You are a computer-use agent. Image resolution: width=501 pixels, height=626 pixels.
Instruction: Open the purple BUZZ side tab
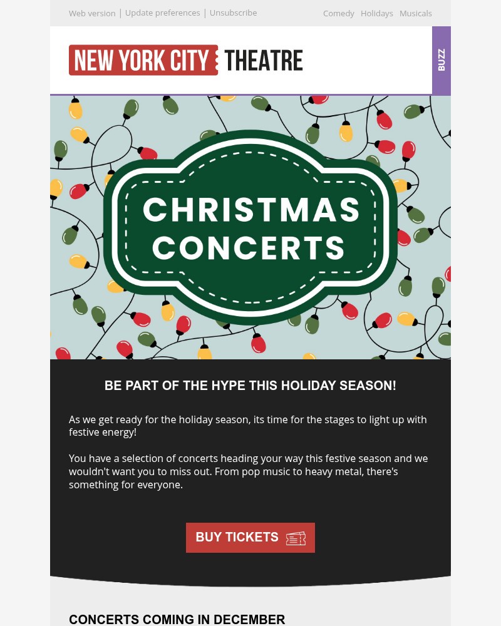[x=442, y=60]
